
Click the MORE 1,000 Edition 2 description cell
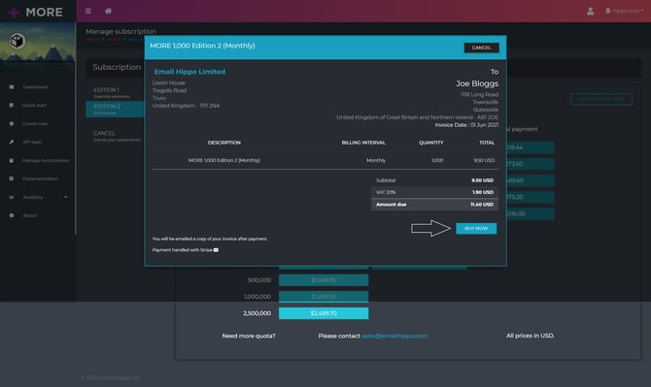[x=224, y=160]
